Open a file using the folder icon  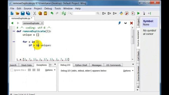point(17,13)
